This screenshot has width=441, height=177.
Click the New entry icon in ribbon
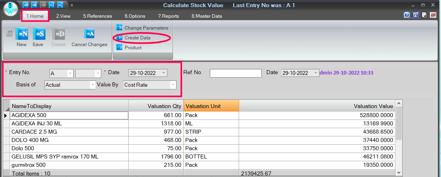pyautogui.click(x=22, y=34)
